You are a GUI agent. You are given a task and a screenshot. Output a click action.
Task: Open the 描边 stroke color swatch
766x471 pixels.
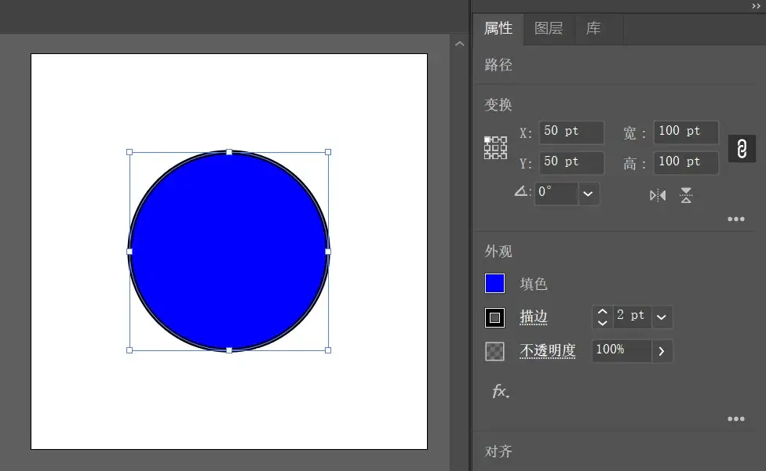(494, 317)
